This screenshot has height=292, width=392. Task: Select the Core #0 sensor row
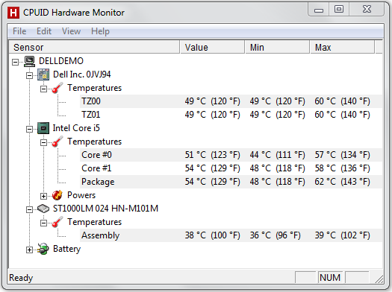tap(231, 155)
